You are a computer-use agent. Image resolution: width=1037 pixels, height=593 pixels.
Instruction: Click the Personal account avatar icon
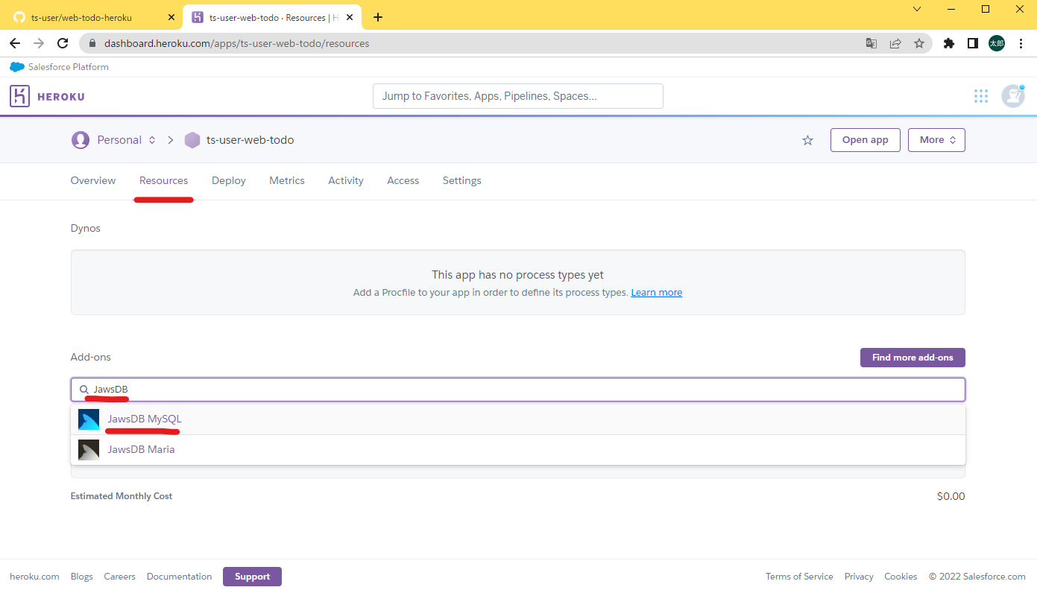point(81,140)
